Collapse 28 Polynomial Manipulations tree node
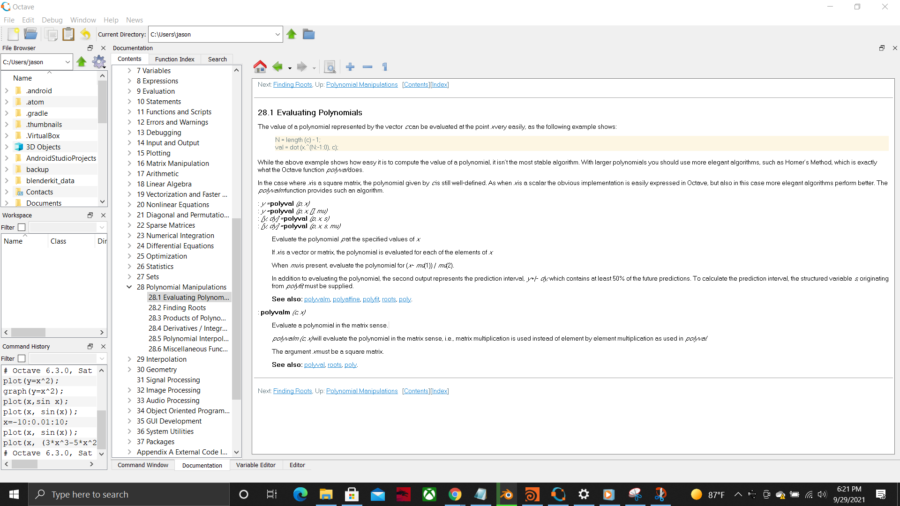The image size is (900, 506). (x=129, y=287)
